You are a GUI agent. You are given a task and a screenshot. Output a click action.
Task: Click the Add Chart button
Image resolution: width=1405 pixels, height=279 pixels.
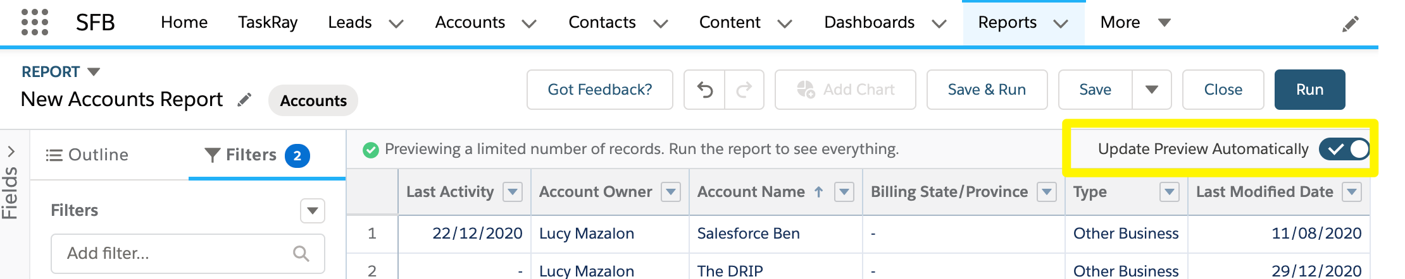click(846, 90)
